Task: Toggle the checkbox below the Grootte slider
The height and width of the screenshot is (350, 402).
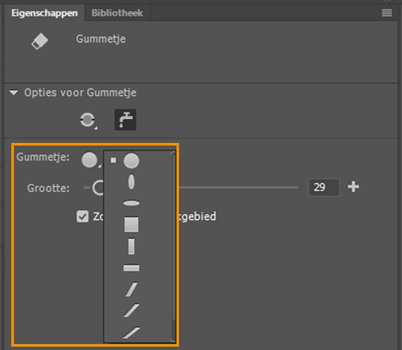Action: (83, 216)
